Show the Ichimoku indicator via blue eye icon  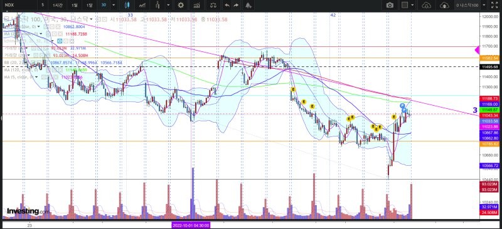click(x=60, y=41)
